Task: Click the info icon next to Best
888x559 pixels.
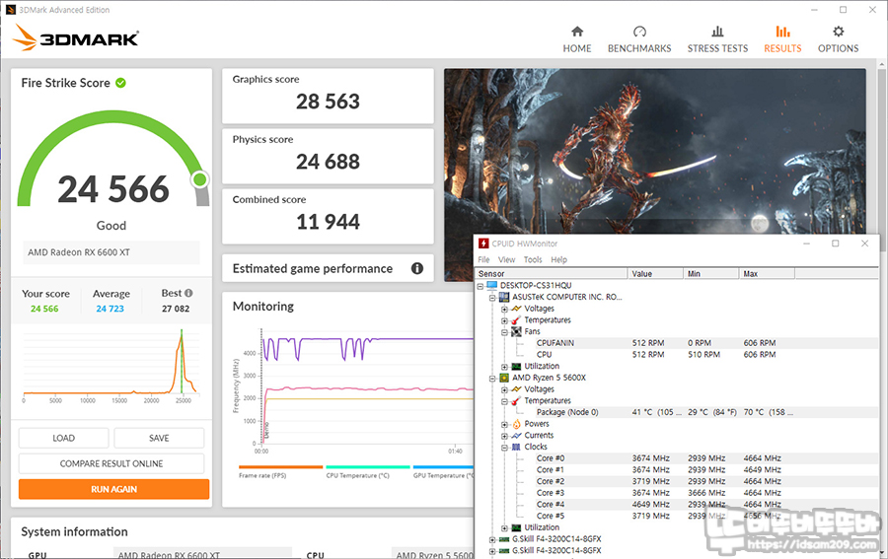Action: tap(188, 293)
